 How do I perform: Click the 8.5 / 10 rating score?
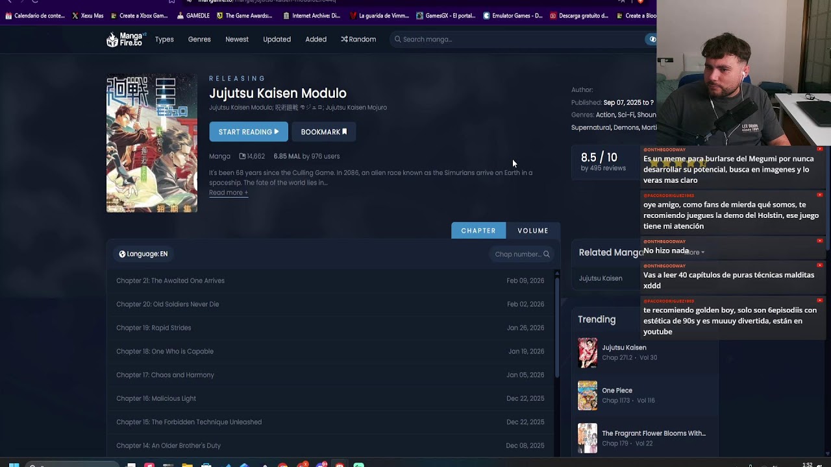[x=599, y=158]
